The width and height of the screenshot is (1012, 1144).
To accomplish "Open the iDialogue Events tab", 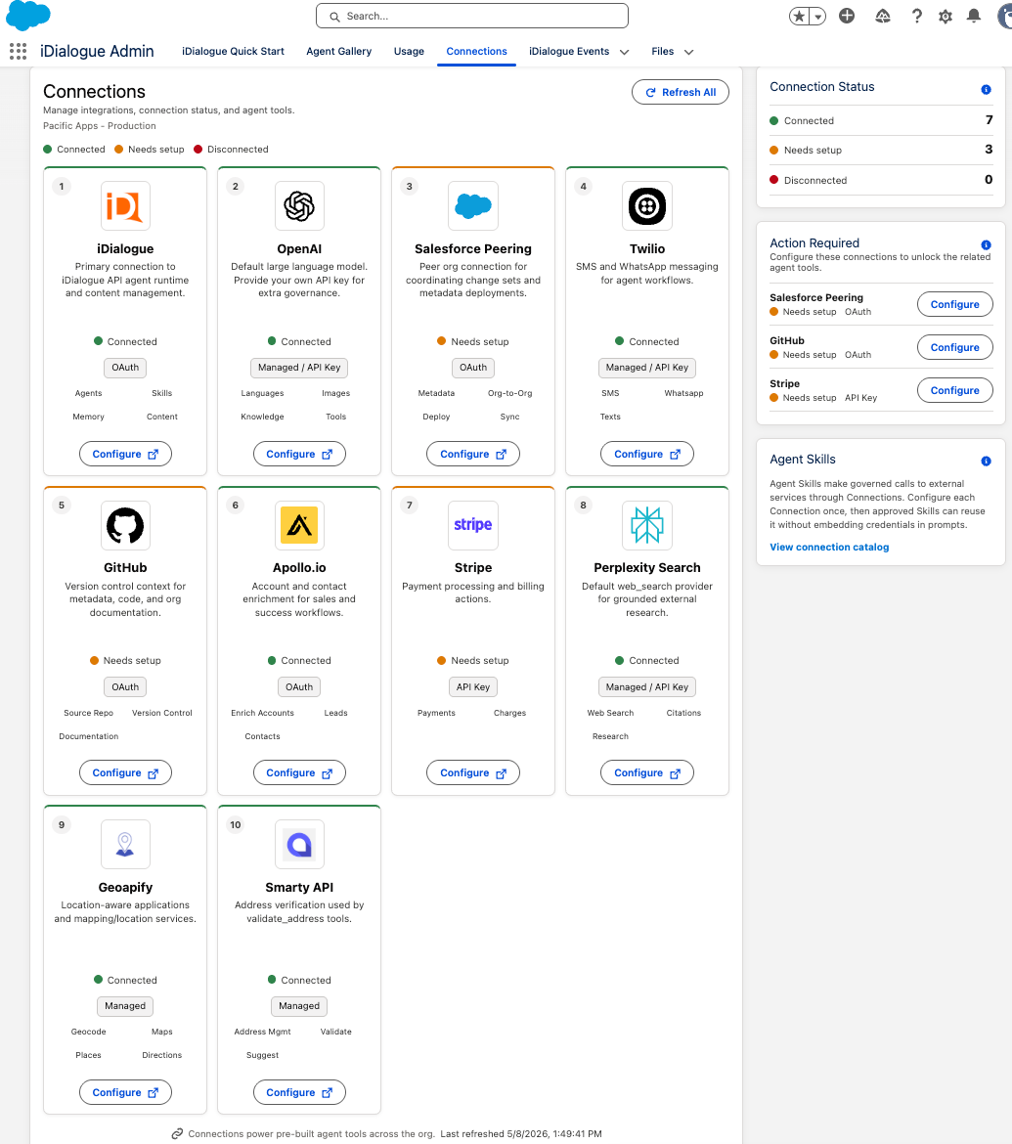I will [569, 51].
